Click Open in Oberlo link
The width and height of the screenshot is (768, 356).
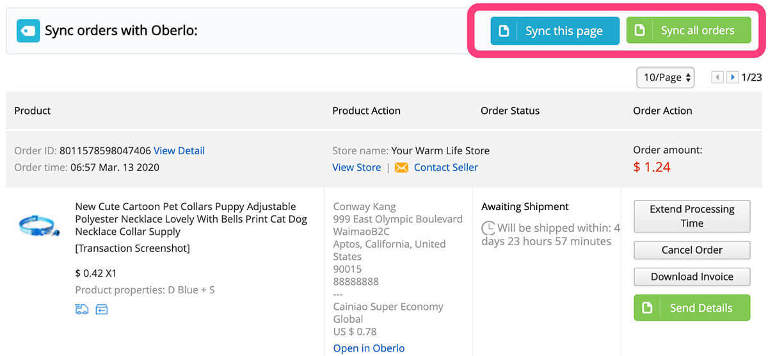(369, 348)
